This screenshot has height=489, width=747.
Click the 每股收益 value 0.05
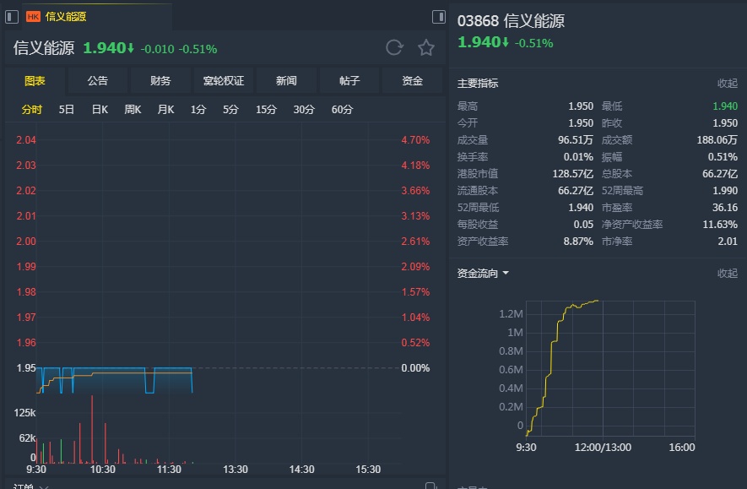(x=583, y=225)
